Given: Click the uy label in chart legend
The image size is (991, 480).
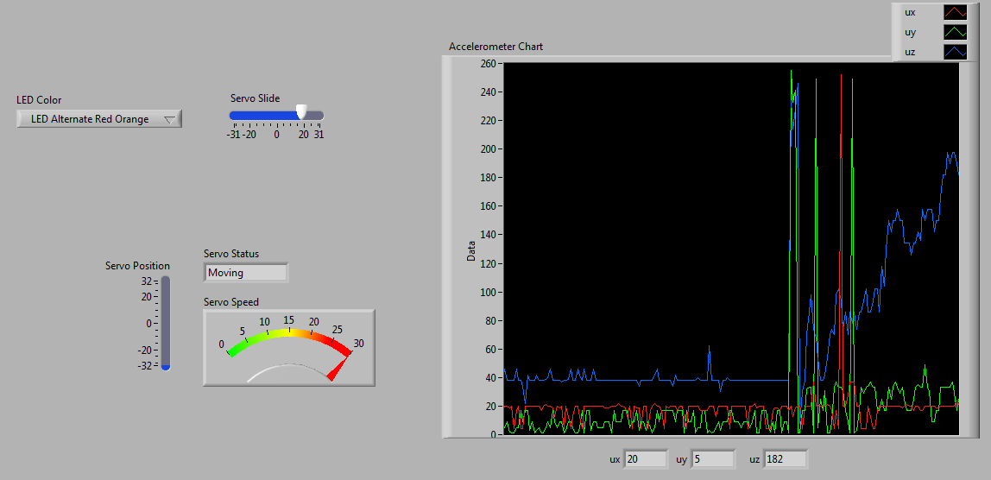Looking at the screenshot, I should (910, 32).
